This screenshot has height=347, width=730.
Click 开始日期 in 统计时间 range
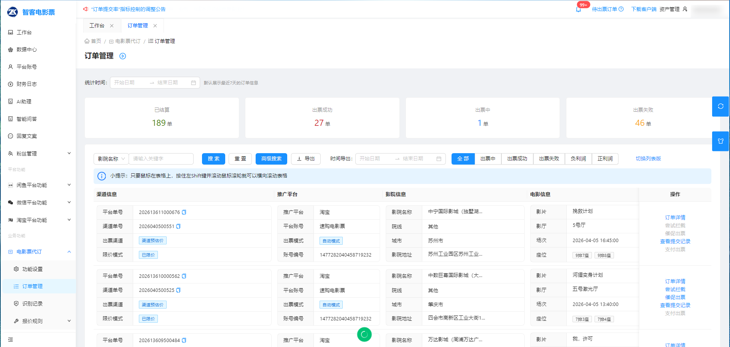pos(125,83)
